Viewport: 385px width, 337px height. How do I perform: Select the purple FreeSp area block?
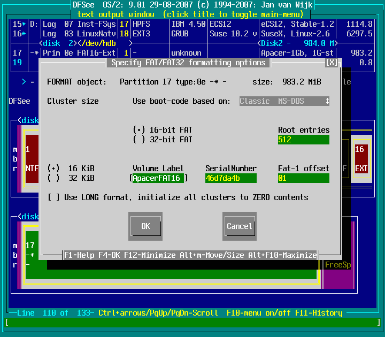coord(337,265)
